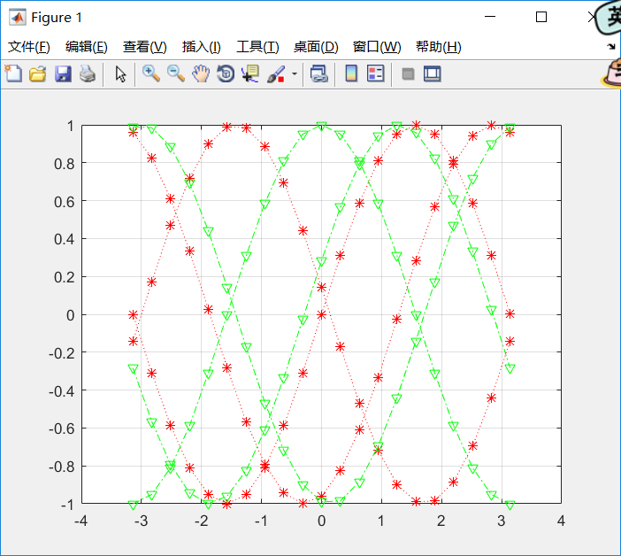Screen dimensions: 621x556
Task: Minimize the Figure 1 window
Action: coord(490,17)
